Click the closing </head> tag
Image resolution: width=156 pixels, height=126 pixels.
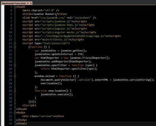click(22, 109)
